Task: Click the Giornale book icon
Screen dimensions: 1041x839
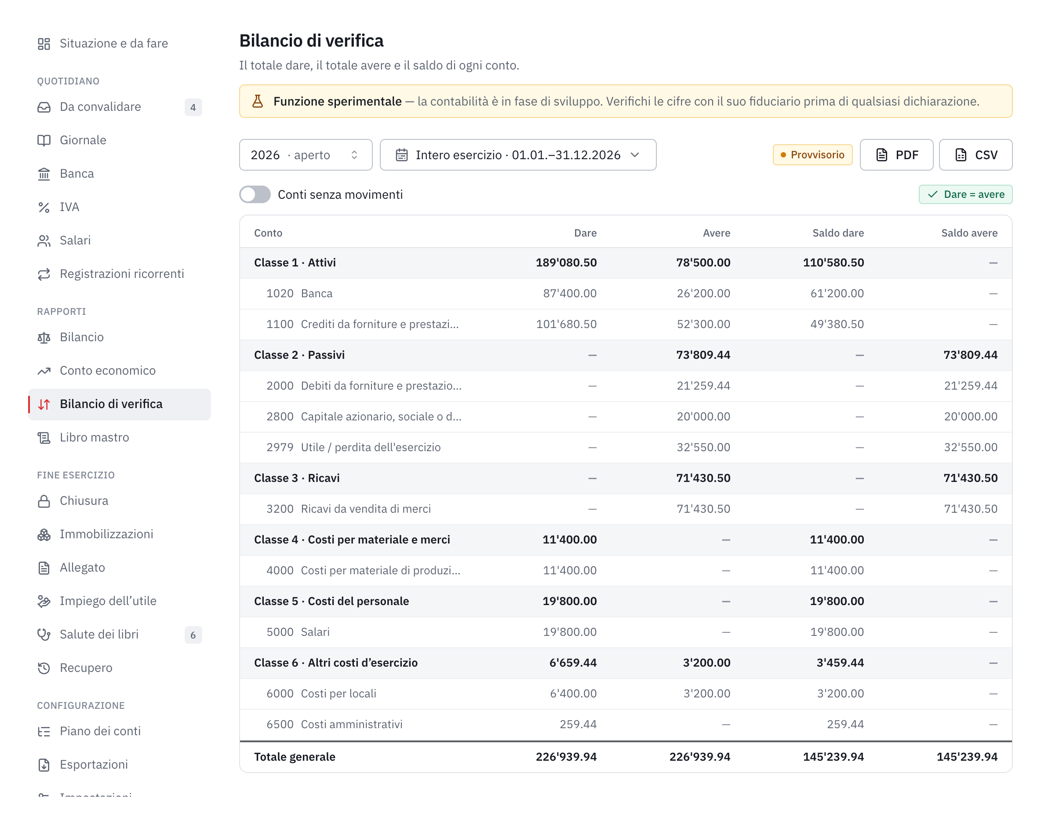Action: (x=44, y=140)
